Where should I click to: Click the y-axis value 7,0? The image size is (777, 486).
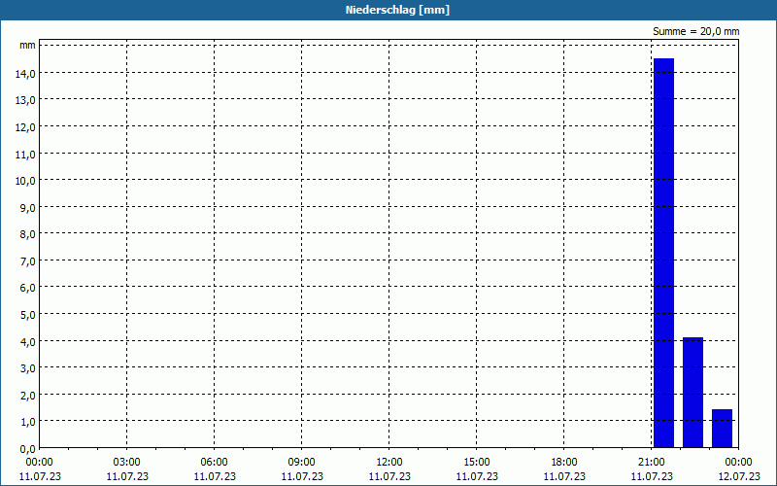click(28, 260)
